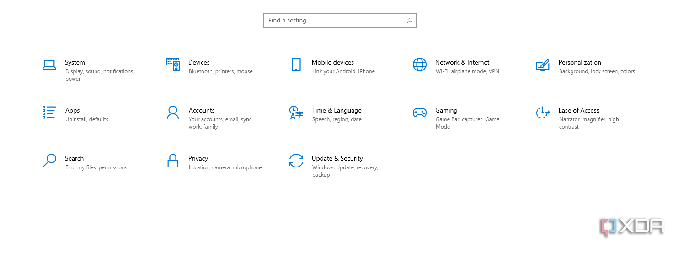Click 'Bluetooth, printers, mouse' description
The height and width of the screenshot is (253, 679).
tap(221, 71)
